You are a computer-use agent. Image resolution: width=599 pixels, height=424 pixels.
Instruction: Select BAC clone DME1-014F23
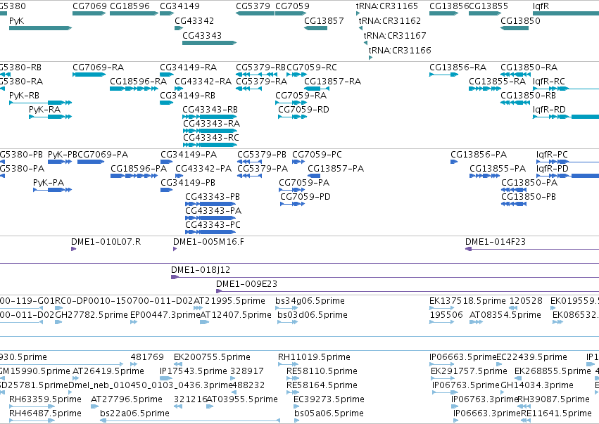531,249
